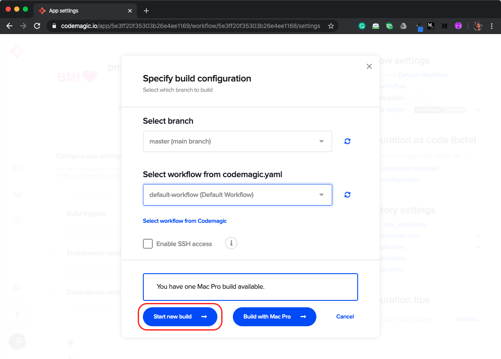Image resolution: width=501 pixels, height=359 pixels.
Task: View SSH access info via the info icon
Action: click(x=231, y=243)
